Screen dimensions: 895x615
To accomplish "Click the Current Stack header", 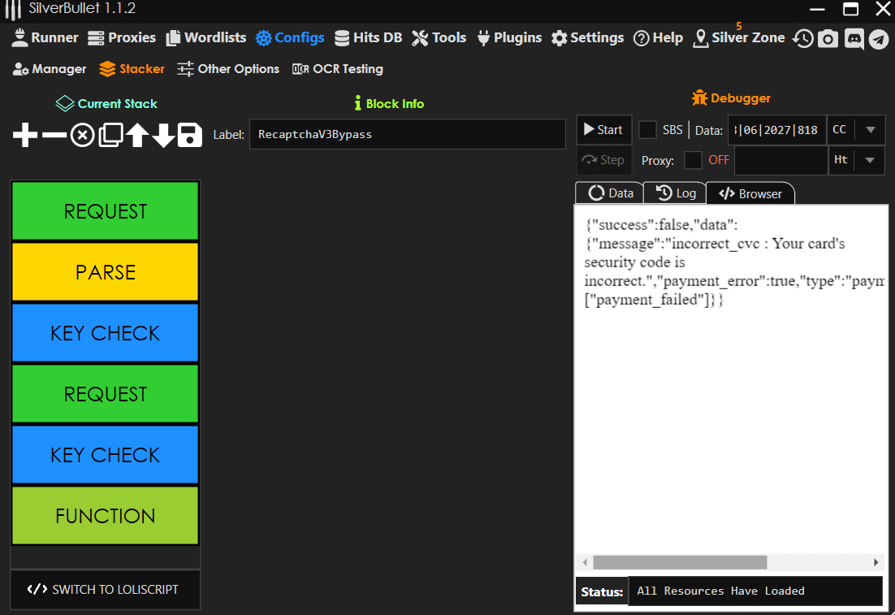I will tap(106, 104).
